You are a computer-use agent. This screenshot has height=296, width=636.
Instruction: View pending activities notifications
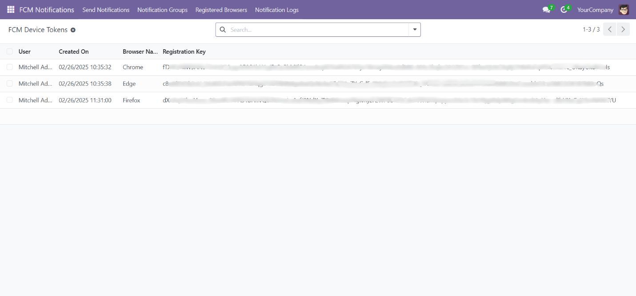click(x=564, y=9)
